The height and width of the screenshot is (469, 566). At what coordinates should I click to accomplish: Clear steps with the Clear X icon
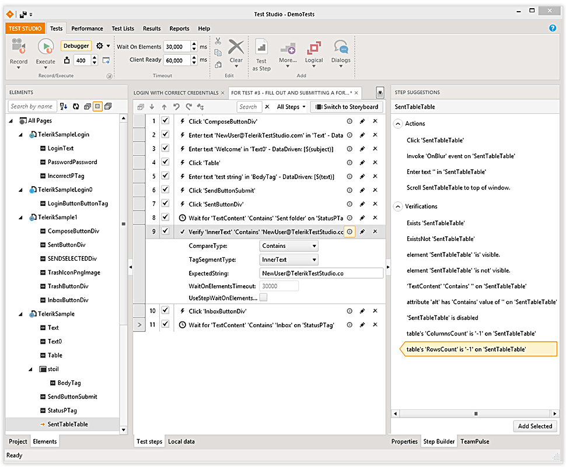[236, 47]
